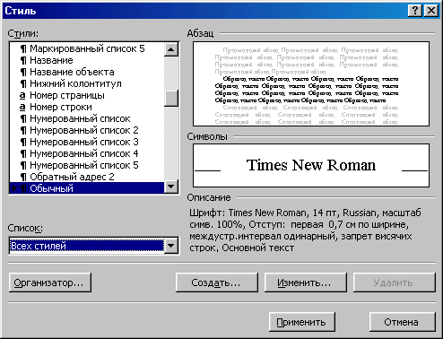The height and width of the screenshot is (339, 443).
Task: Click the Times New Roman font preview
Action: tap(311, 165)
